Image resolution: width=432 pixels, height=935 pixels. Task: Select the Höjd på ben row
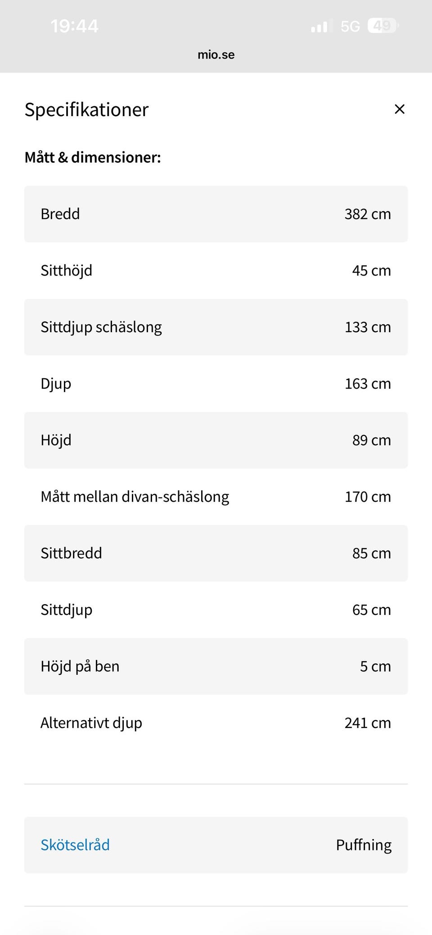pyautogui.click(x=216, y=666)
